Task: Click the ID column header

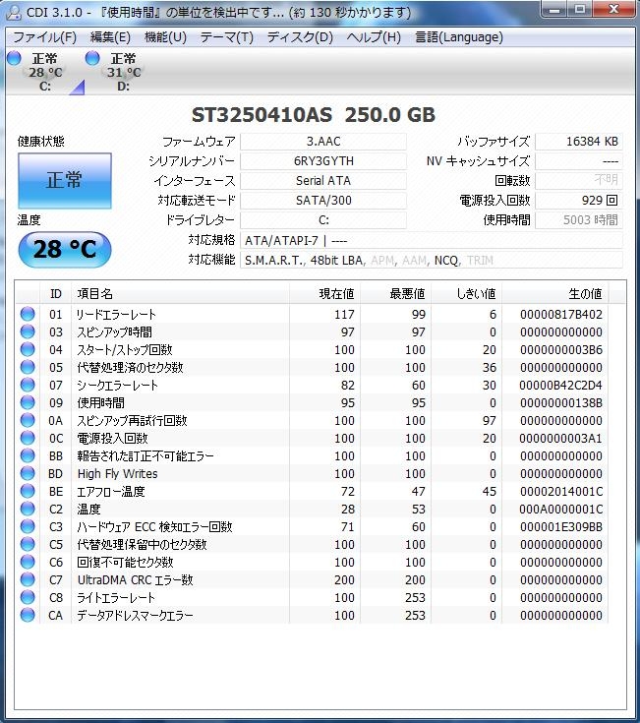Action: (55, 294)
